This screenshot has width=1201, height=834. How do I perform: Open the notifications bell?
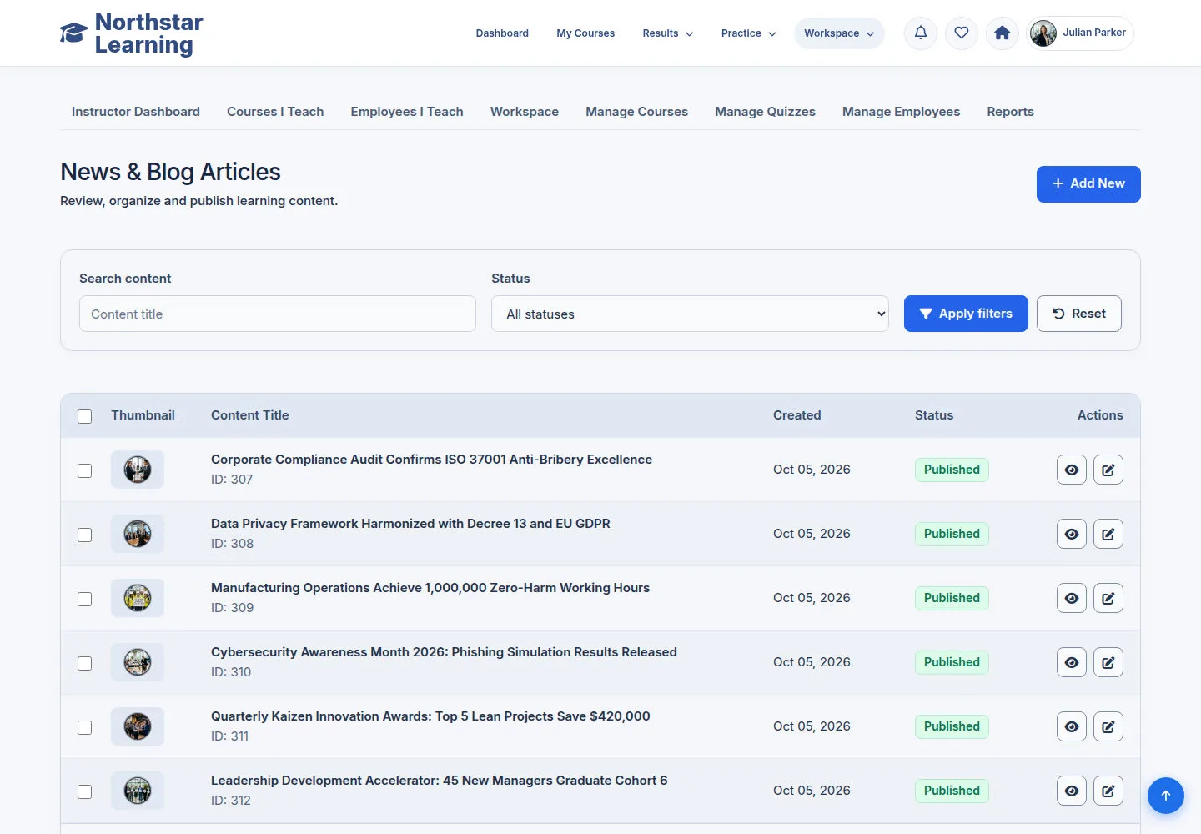click(921, 33)
